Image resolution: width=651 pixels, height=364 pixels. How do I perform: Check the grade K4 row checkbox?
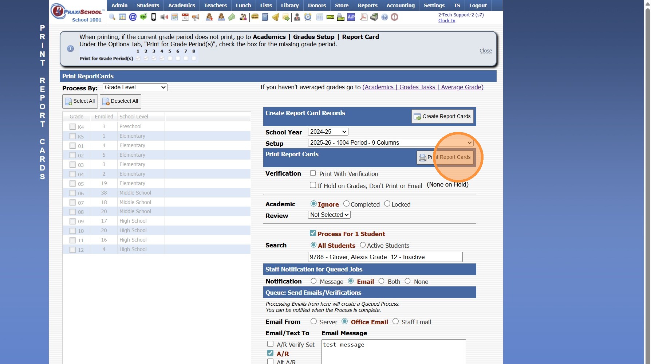click(x=72, y=127)
